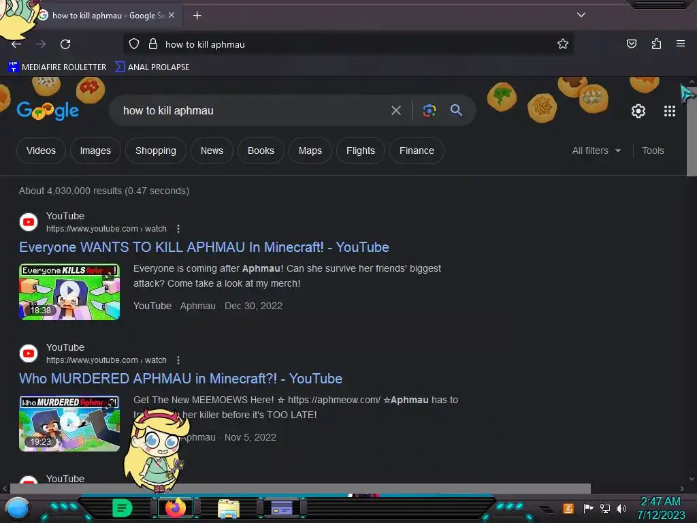Click the forward navigation arrow

pos(41,44)
